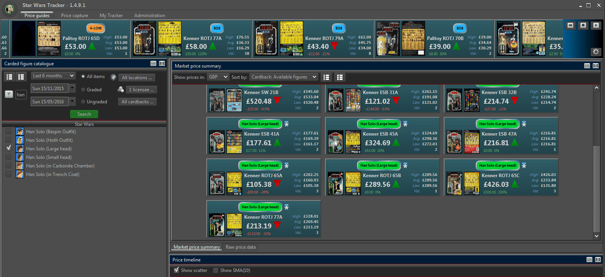
Task: Select the Ungraded radio button
Action: [83, 102]
